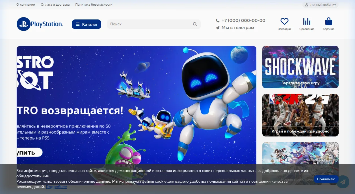Screen dimensions: 355x194
Task: Click the PlayStation logo
Action: [40, 24]
